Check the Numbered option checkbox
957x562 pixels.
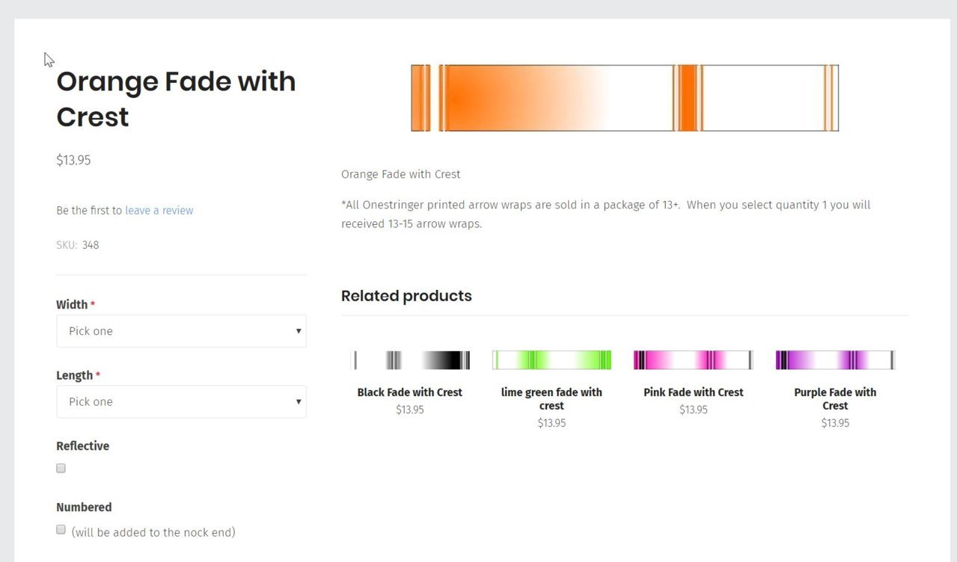pyautogui.click(x=61, y=530)
